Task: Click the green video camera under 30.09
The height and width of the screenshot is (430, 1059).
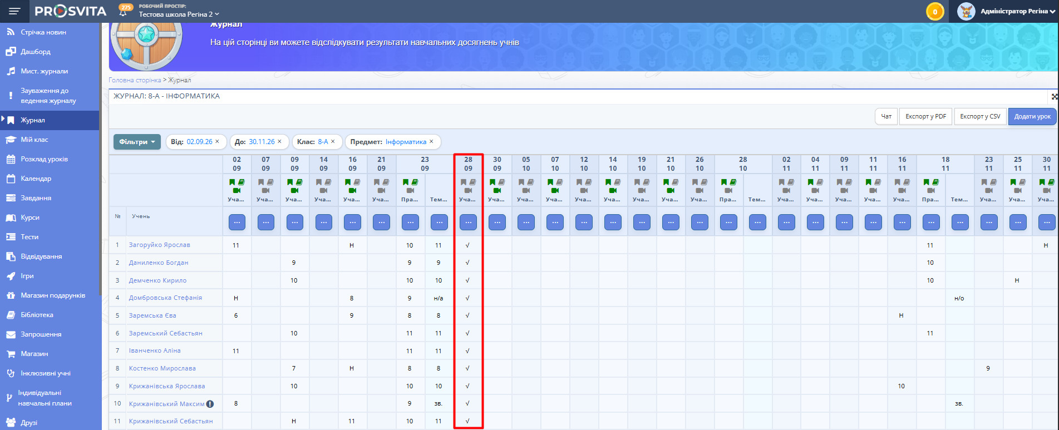Action: pos(497,190)
